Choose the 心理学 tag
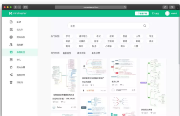180x116 pixels. pyautogui.click(x=108, y=46)
